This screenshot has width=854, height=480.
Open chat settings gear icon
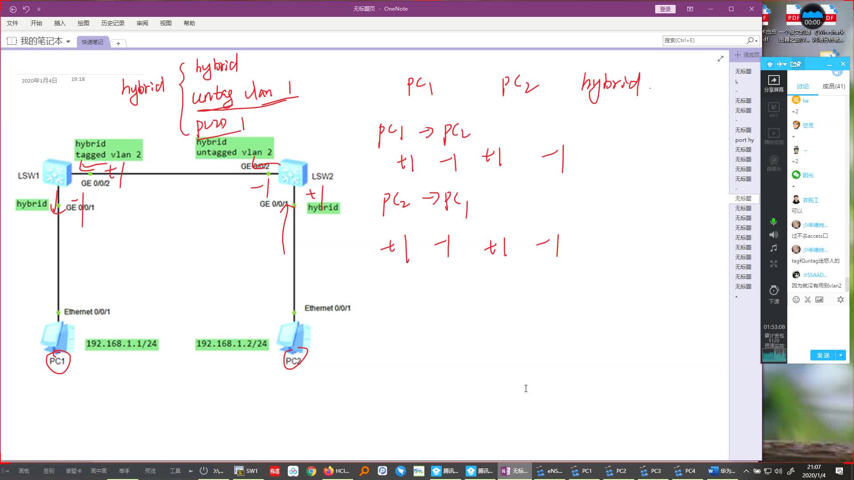pyautogui.click(x=840, y=300)
